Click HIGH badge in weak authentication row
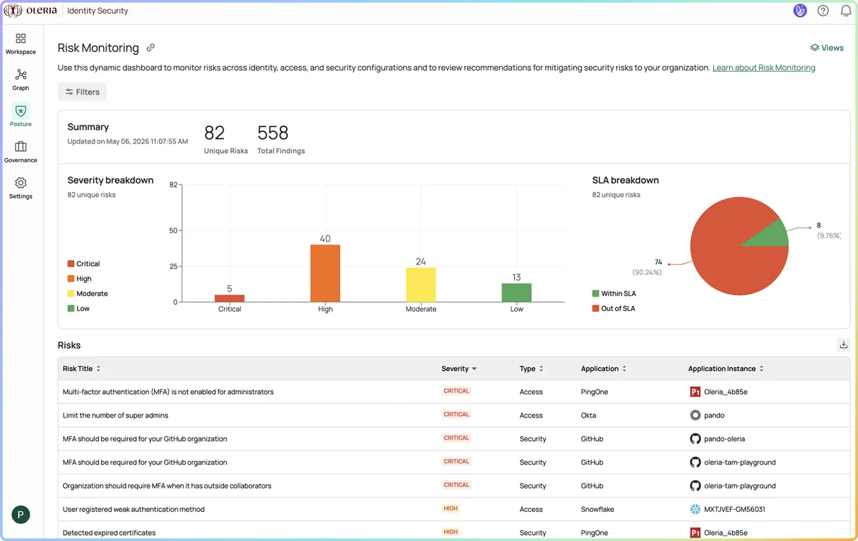 click(x=450, y=508)
